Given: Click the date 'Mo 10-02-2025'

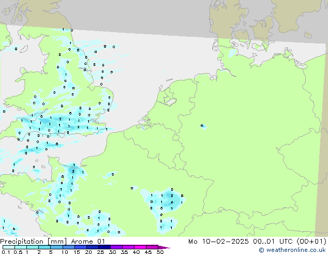Looking at the screenshot, I should pos(218,242).
